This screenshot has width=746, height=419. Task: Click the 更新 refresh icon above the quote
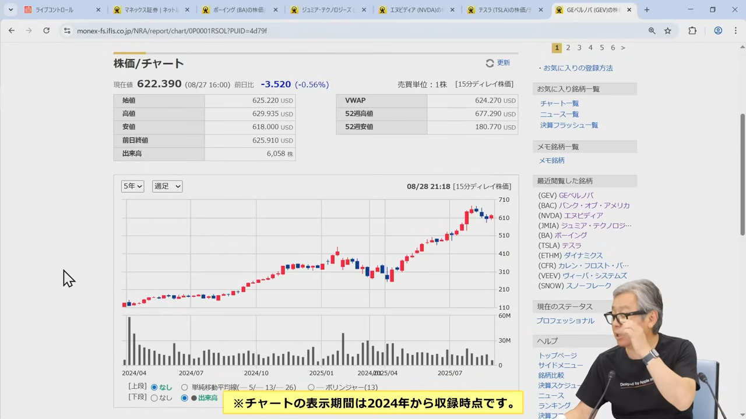[490, 63]
